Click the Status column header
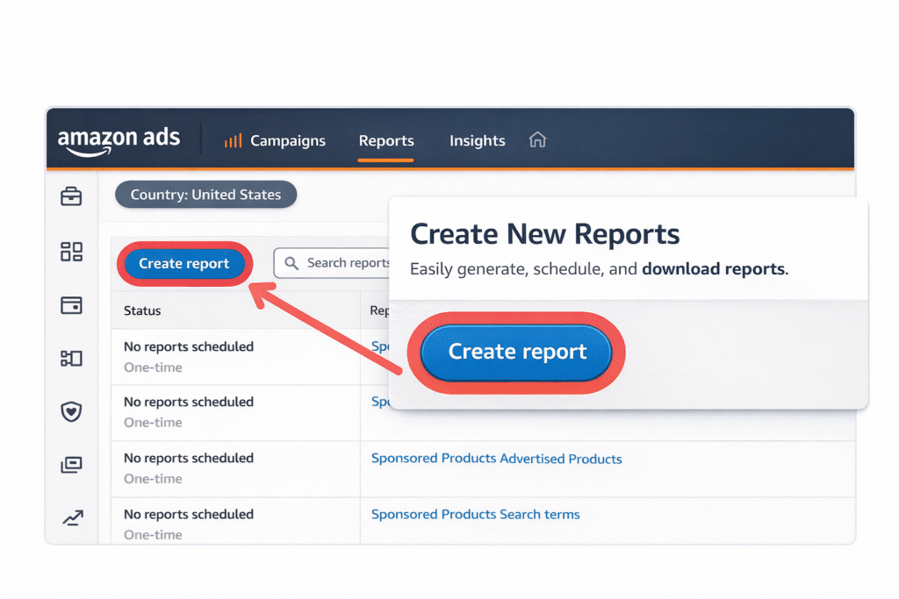The image size is (899, 599). (x=142, y=310)
